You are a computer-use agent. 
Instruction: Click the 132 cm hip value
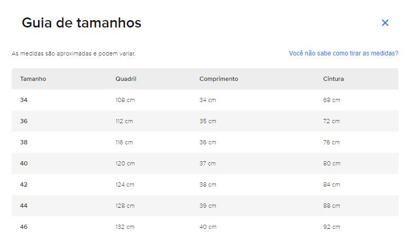[125, 227]
